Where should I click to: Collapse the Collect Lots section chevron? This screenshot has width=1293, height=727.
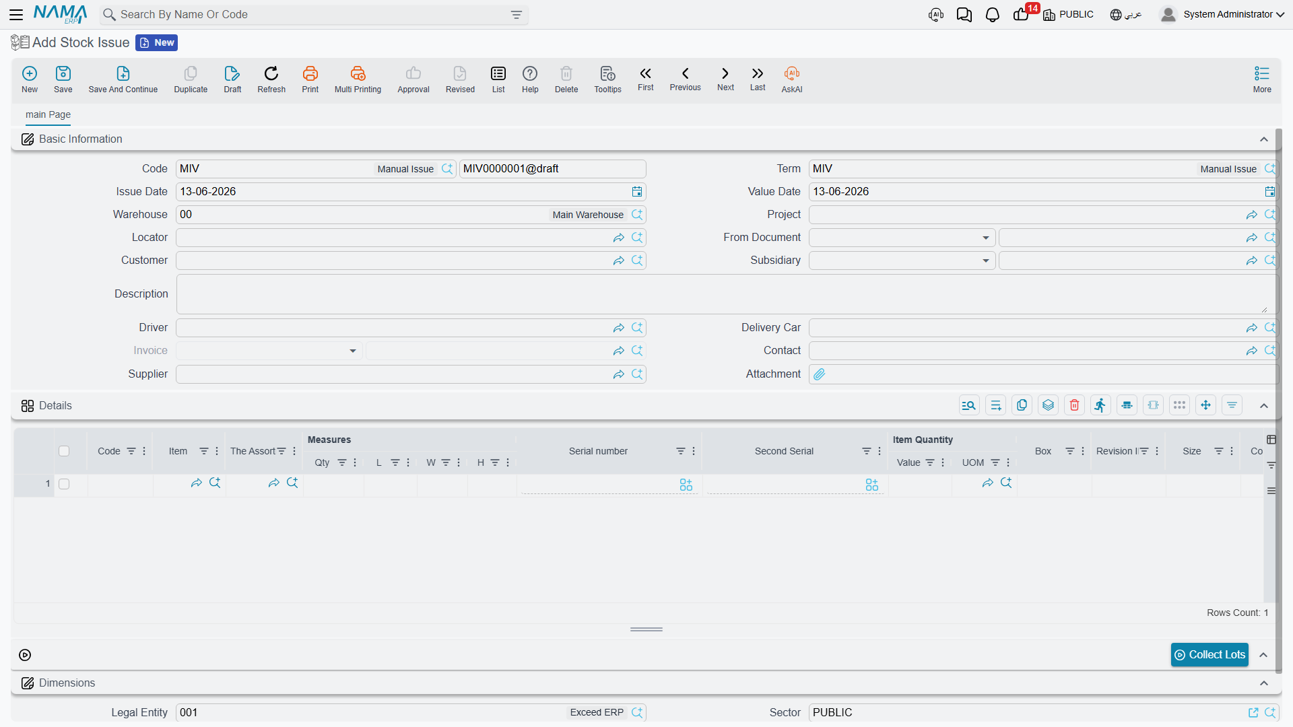point(1264,655)
